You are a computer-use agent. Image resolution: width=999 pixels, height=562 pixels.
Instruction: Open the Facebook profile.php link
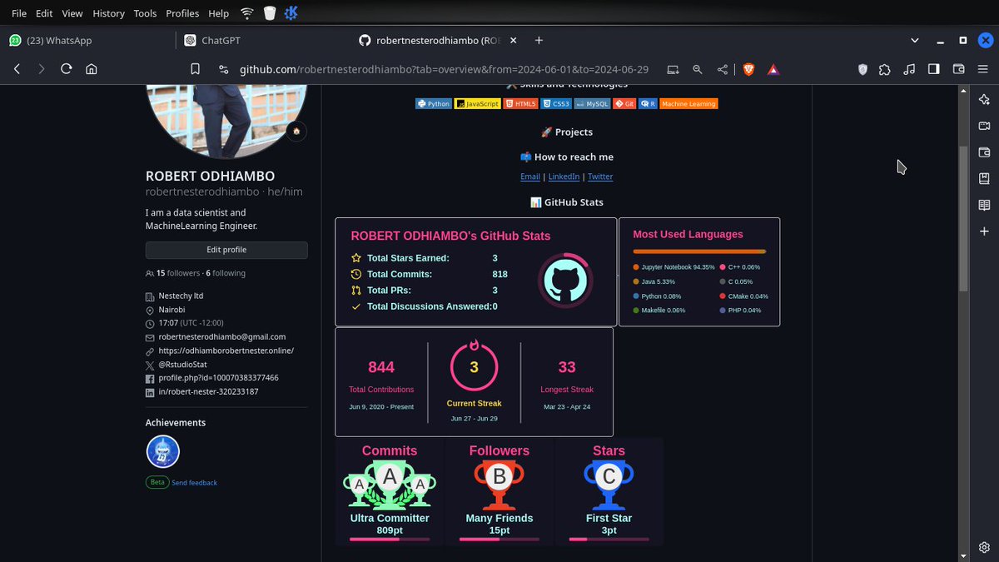(x=218, y=378)
